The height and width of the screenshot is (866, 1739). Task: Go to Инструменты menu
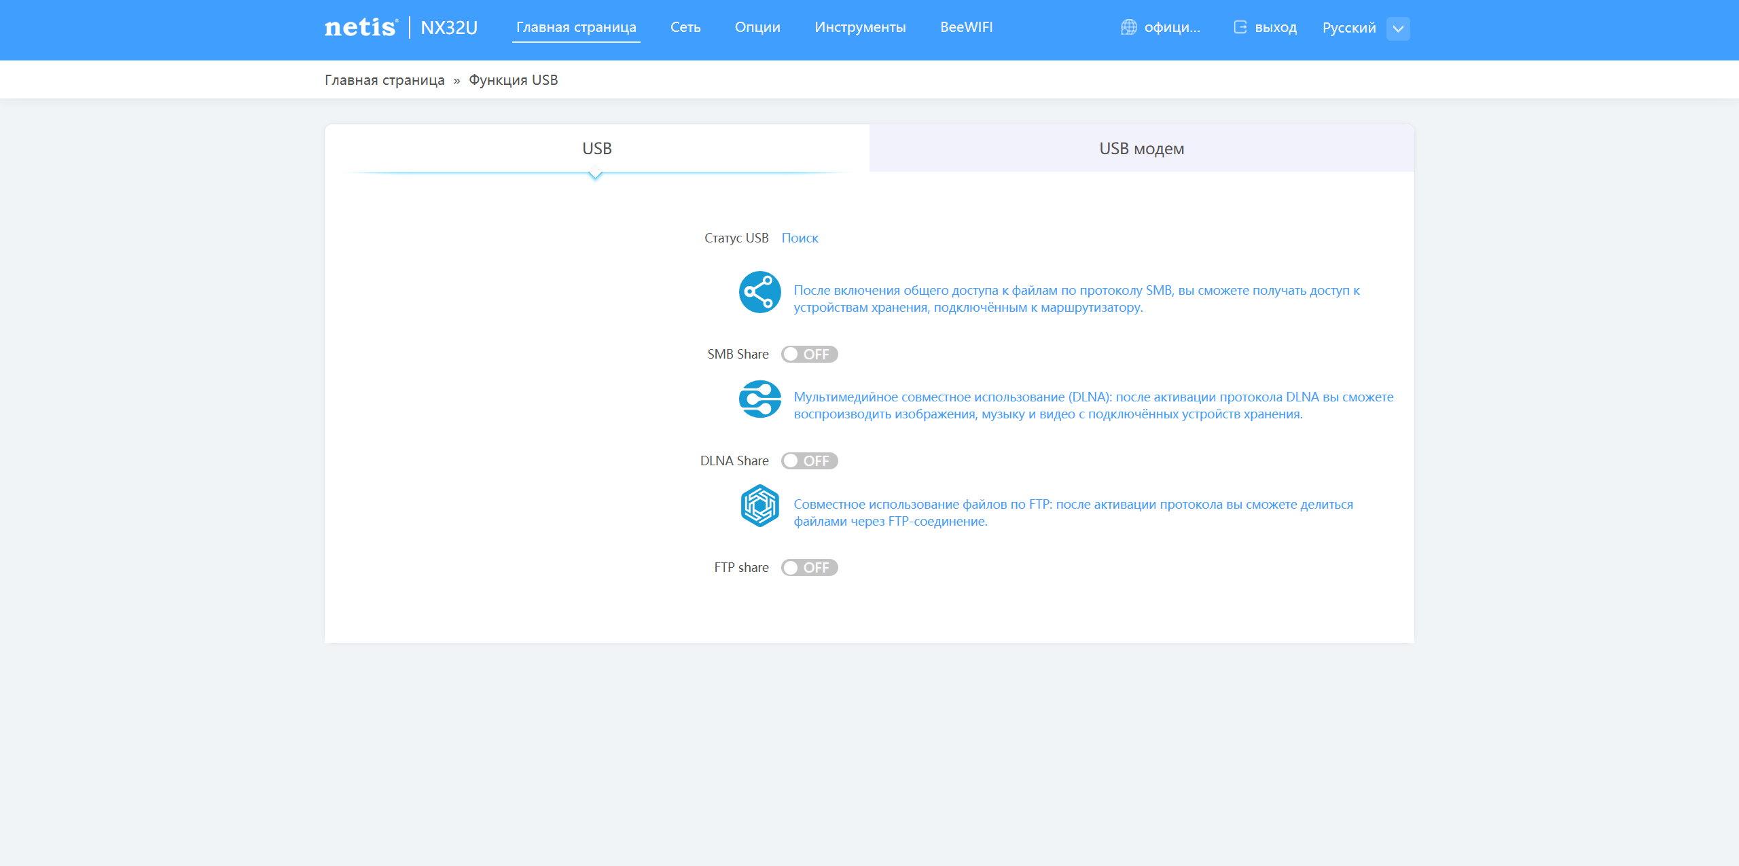click(x=860, y=27)
